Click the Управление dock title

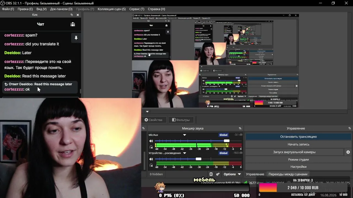pyautogui.click(x=296, y=128)
